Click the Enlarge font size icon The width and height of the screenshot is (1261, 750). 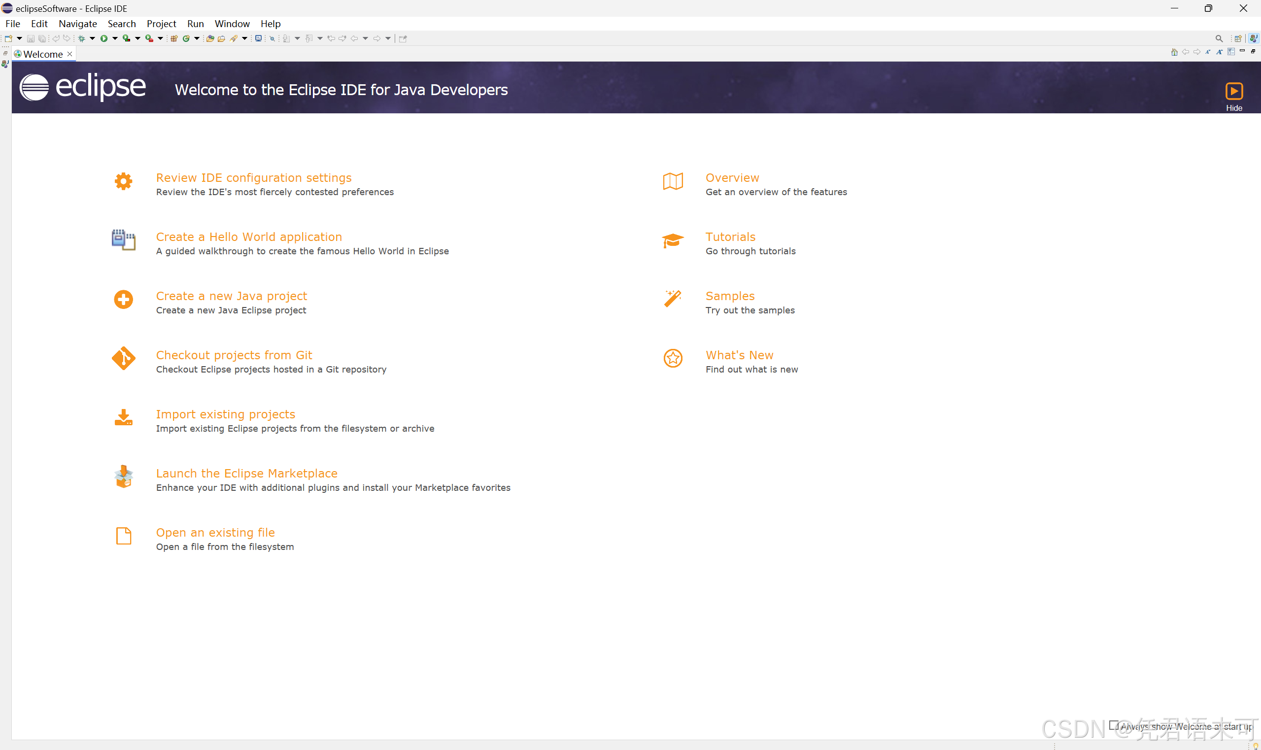(x=1220, y=52)
